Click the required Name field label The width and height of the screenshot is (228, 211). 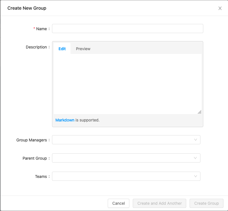[x=41, y=29]
